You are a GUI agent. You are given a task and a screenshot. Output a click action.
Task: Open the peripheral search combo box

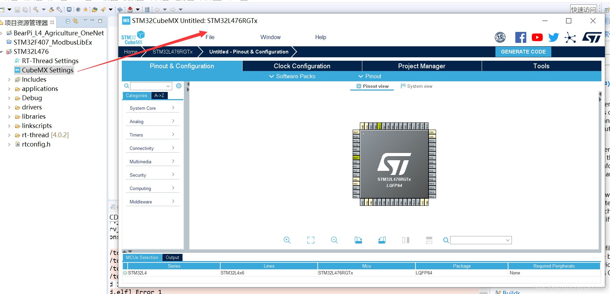(151, 86)
